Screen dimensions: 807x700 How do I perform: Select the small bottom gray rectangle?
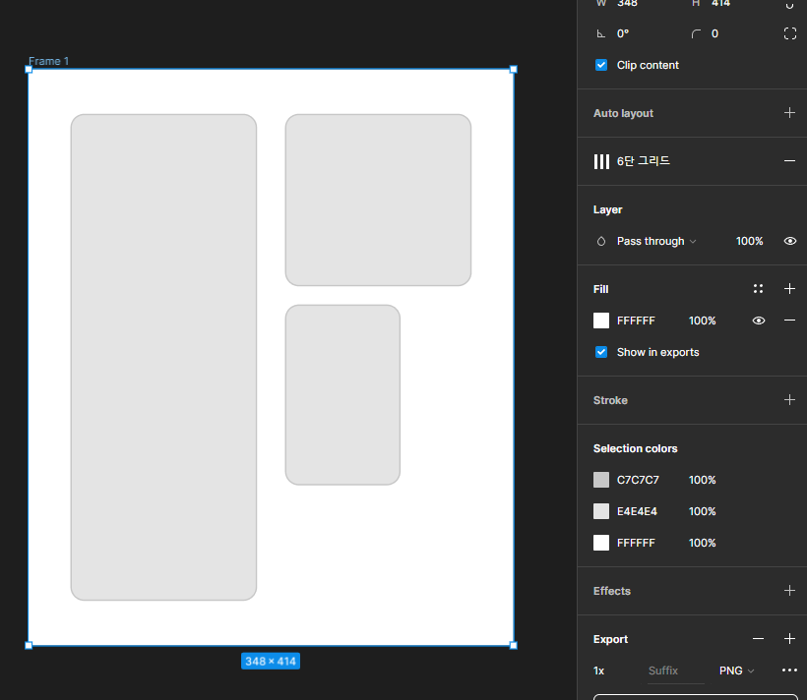(x=342, y=395)
